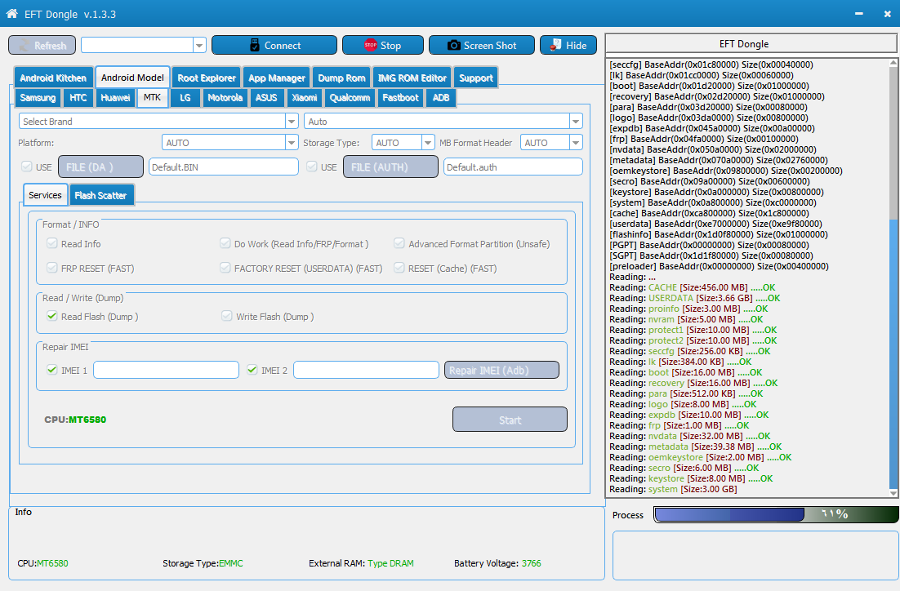The width and height of the screenshot is (900, 591).
Task: Click the USB icon on Connect
Action: tap(255, 45)
